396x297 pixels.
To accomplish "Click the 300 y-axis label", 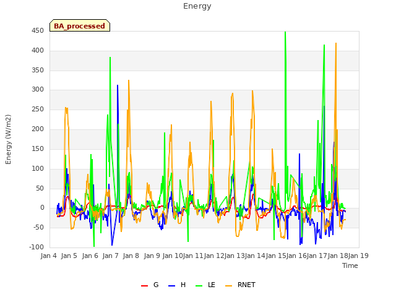I will click(x=38, y=89).
